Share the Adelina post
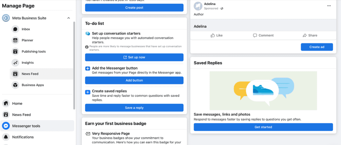The height and width of the screenshot is (145, 341). click(x=310, y=35)
